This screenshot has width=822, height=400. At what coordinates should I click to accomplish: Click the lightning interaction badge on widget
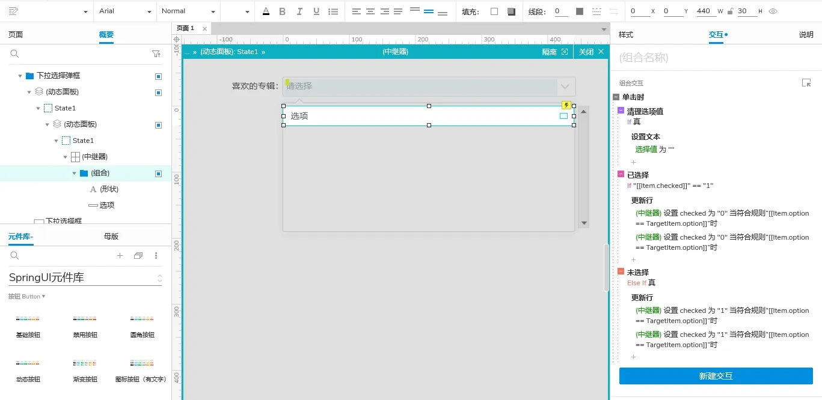566,105
